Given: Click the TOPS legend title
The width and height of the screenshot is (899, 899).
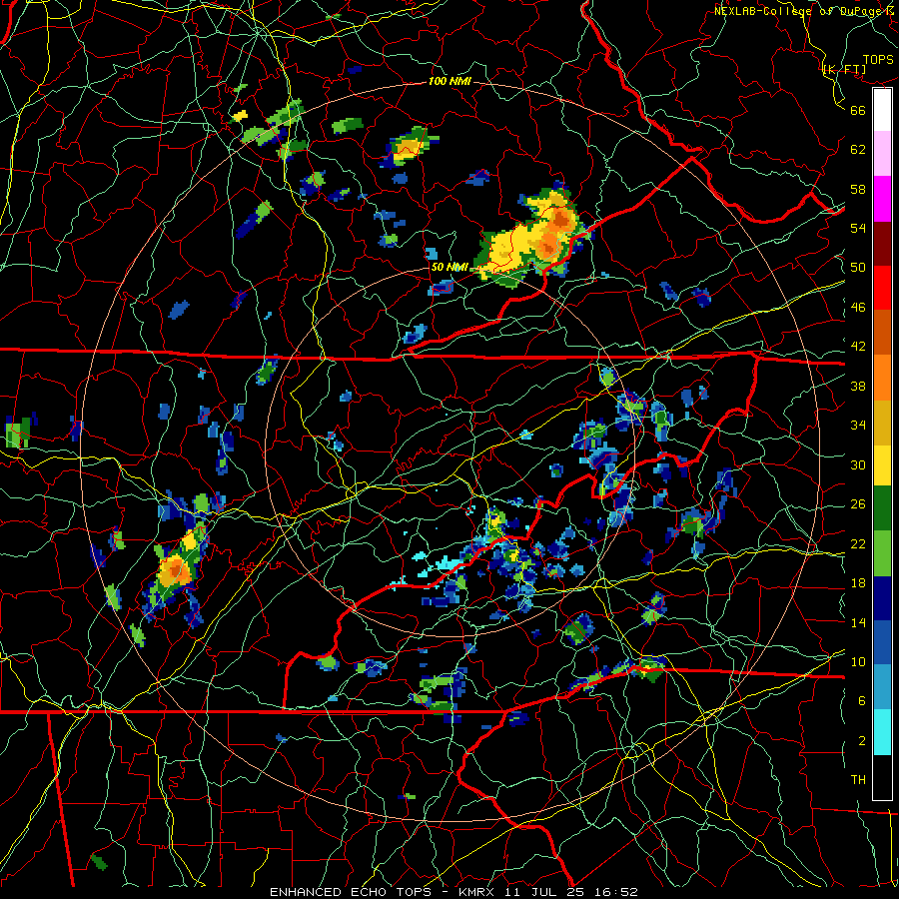Looking at the screenshot, I should click(878, 60).
